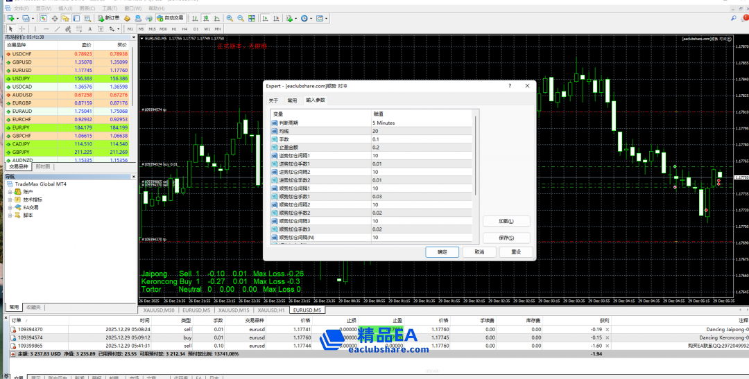Screen dimensions: 749x379
Task: Click the tile windows chart icon
Action: [250, 18]
